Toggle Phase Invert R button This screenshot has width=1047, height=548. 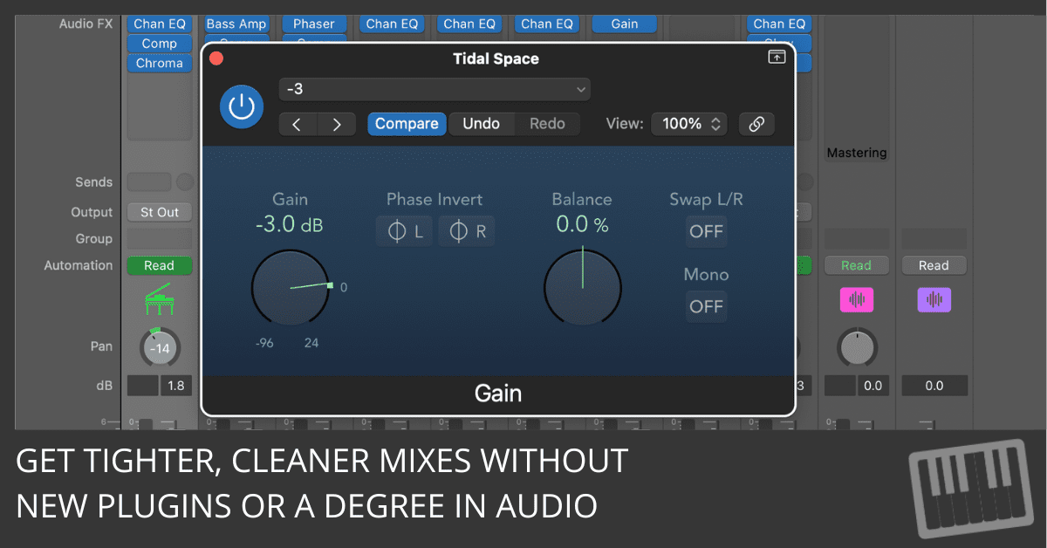467,231
